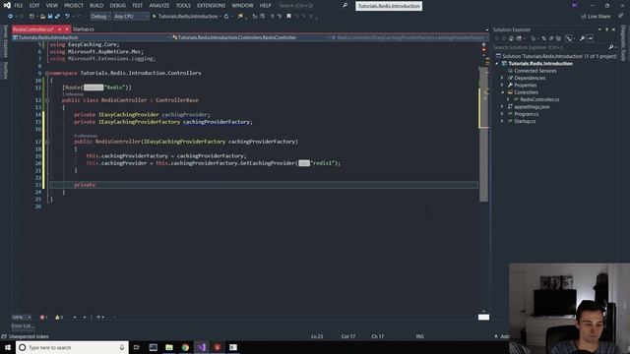Open the Debug configuration dropdown
Image resolution: width=630 pixels, height=354 pixels.
pyautogui.click(x=100, y=17)
